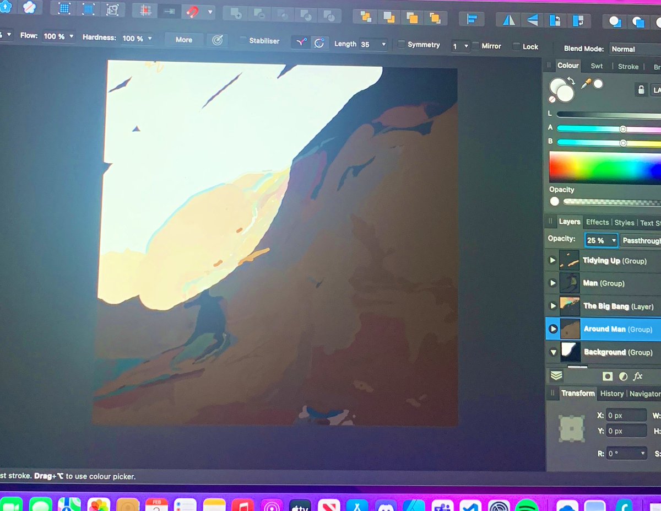Open snapping options arrow beside the magnet
Screen dimensions: 661x511
pyautogui.click(x=210, y=12)
